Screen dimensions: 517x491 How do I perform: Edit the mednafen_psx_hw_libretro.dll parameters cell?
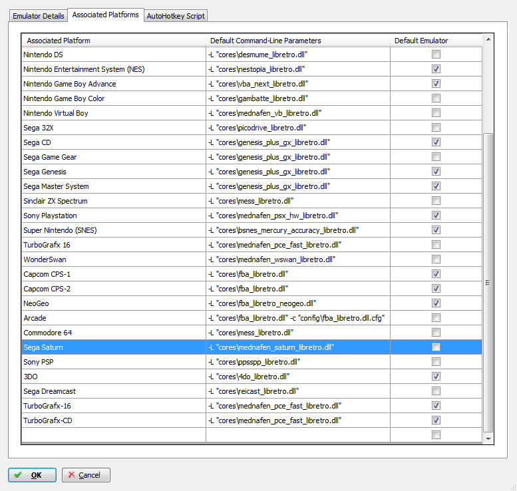(x=298, y=216)
